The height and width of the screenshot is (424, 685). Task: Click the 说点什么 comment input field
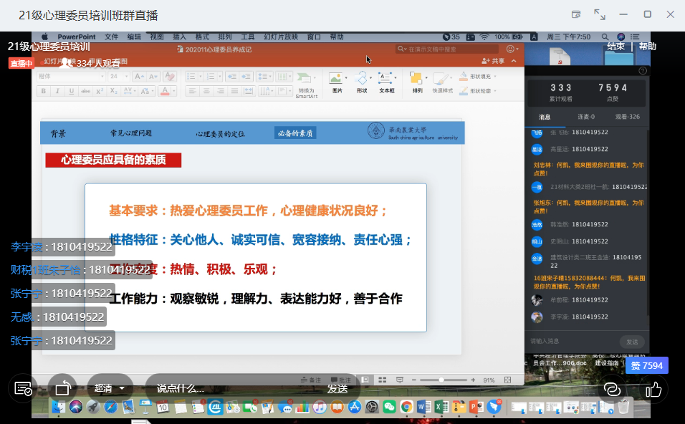(181, 388)
